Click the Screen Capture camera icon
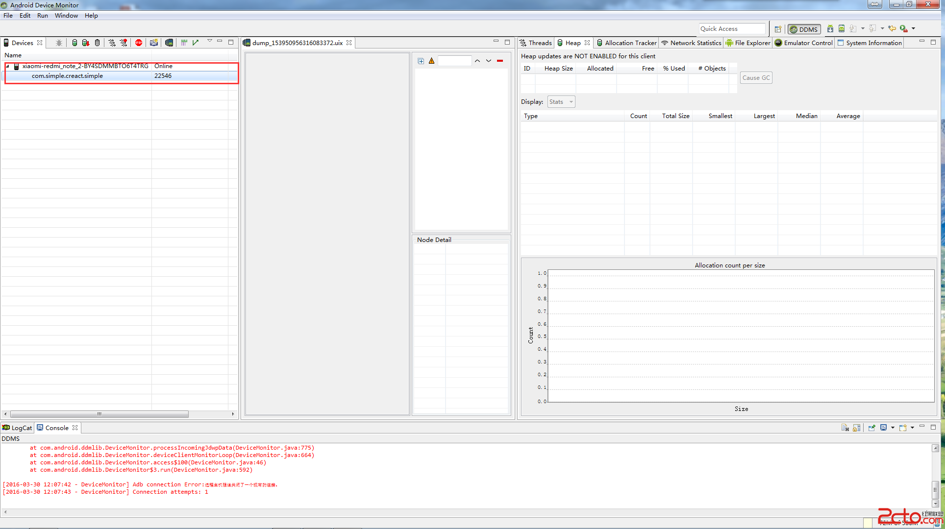The image size is (945, 529). (154, 43)
